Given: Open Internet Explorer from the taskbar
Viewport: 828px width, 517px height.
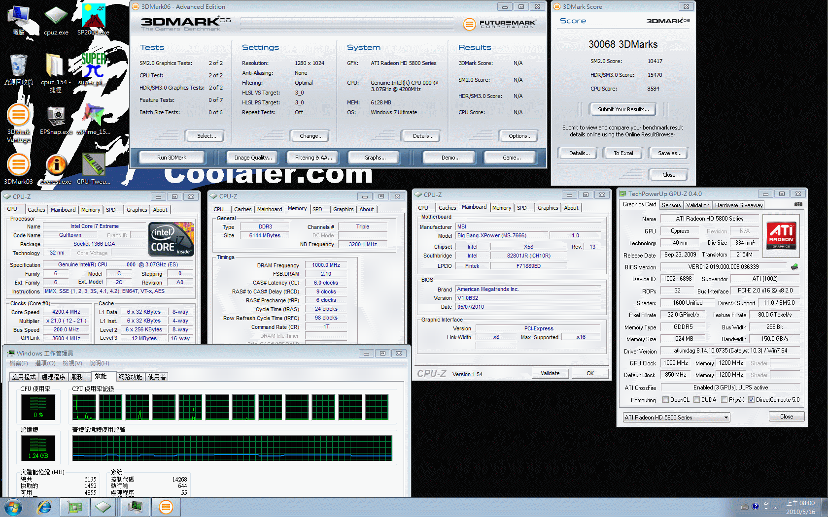Looking at the screenshot, I should [x=44, y=507].
